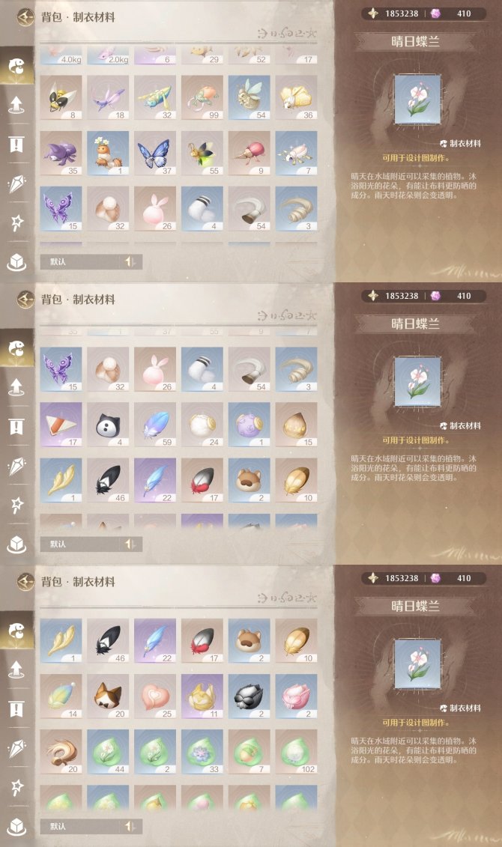Choose the red beetle item with count 9
Image resolution: width=502 pixels, height=847 pixels.
249,154
